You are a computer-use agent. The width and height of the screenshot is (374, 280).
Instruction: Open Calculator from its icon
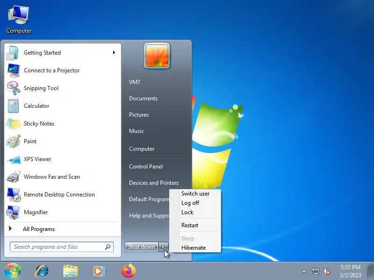tap(13, 106)
